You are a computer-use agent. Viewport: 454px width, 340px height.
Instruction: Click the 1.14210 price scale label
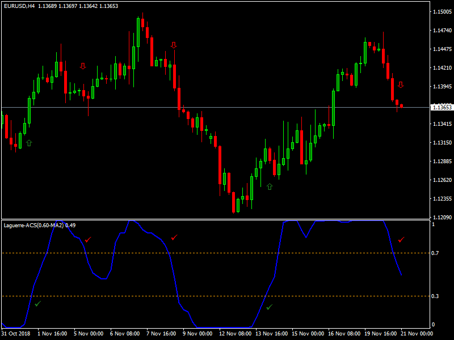(x=442, y=68)
